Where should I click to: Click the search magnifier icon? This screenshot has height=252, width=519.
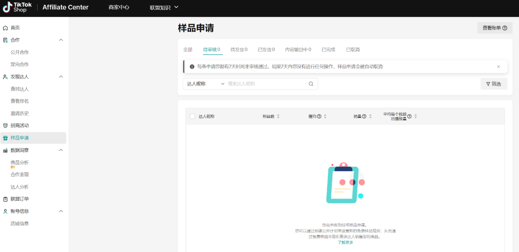[310, 84]
